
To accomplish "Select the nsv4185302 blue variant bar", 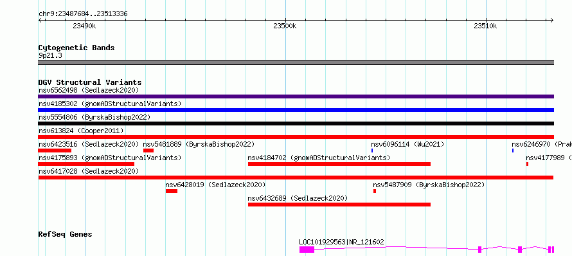I will (x=296, y=110).
